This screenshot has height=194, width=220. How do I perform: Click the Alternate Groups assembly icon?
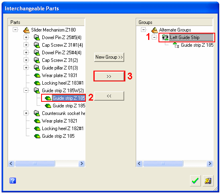click(x=155, y=30)
